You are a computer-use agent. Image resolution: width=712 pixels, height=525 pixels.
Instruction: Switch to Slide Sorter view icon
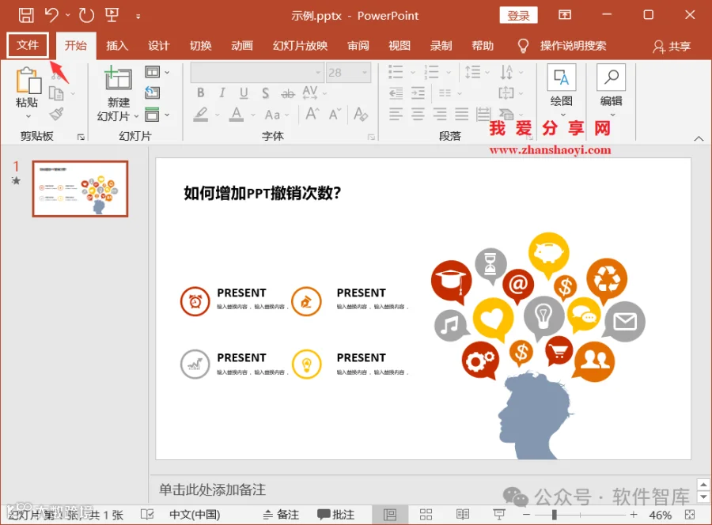tap(426, 514)
